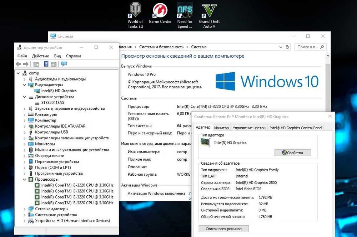Click 'Intel Video BIOS' value
The width and height of the screenshot is (357, 237).
[248, 189]
